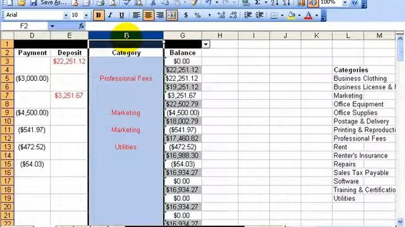This screenshot has height=227, width=405.
Task: Toggle Italic formatting
Action: (110, 15)
